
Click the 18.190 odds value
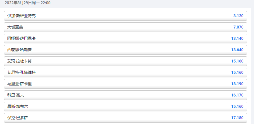[237, 84]
